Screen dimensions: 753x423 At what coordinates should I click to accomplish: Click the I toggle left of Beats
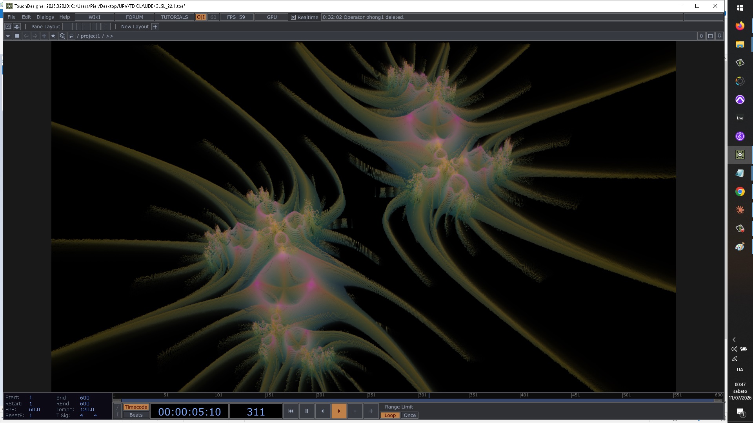click(117, 415)
